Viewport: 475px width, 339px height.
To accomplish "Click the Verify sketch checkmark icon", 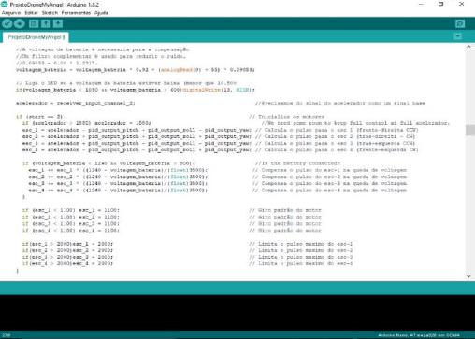I will point(7,23).
